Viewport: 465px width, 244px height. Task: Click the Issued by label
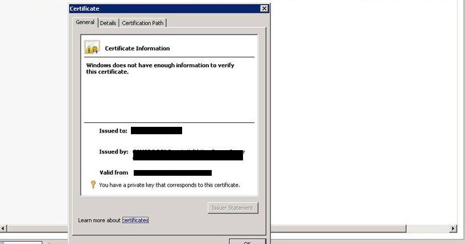click(x=113, y=152)
